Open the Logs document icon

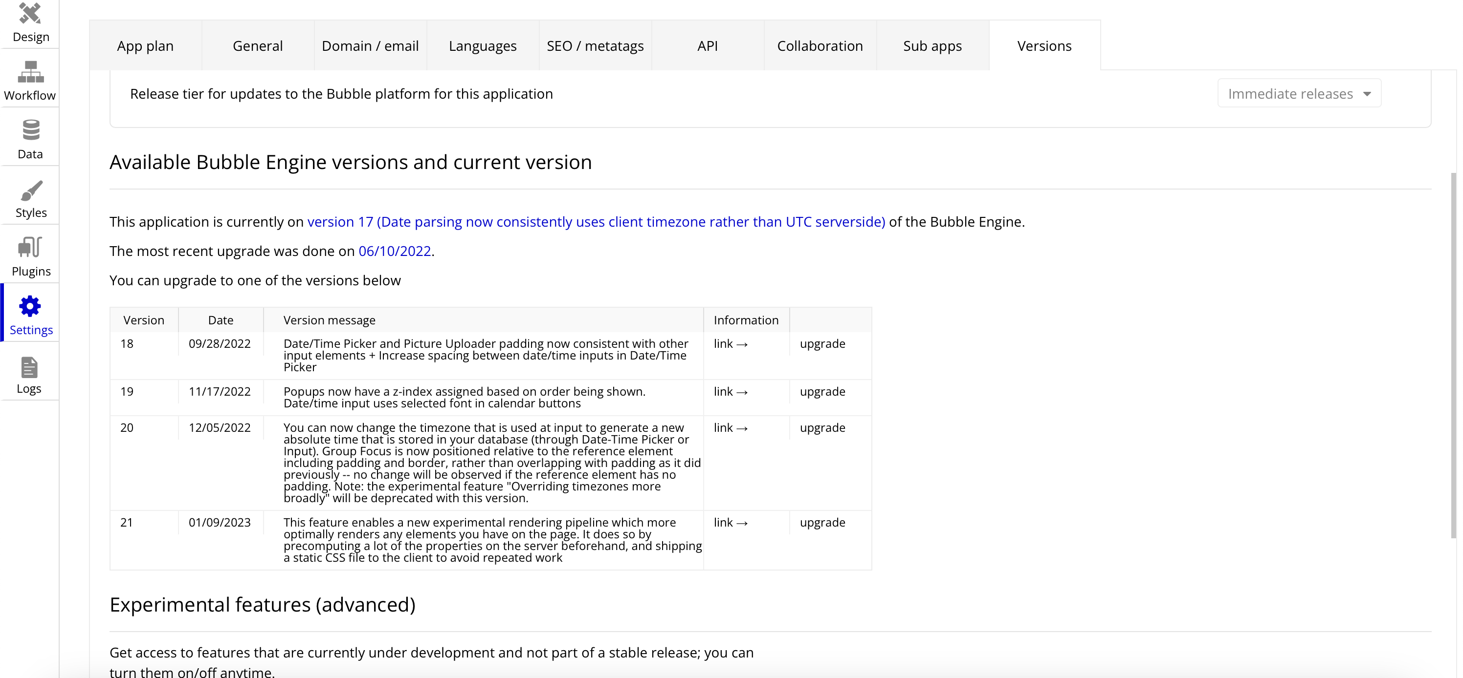pyautogui.click(x=29, y=368)
